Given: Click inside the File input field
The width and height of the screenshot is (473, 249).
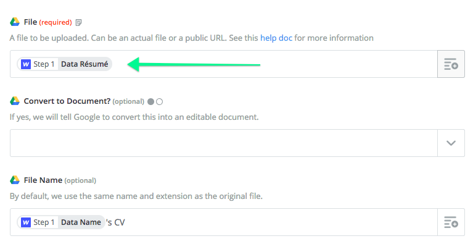Looking at the screenshot, I should (224, 64).
